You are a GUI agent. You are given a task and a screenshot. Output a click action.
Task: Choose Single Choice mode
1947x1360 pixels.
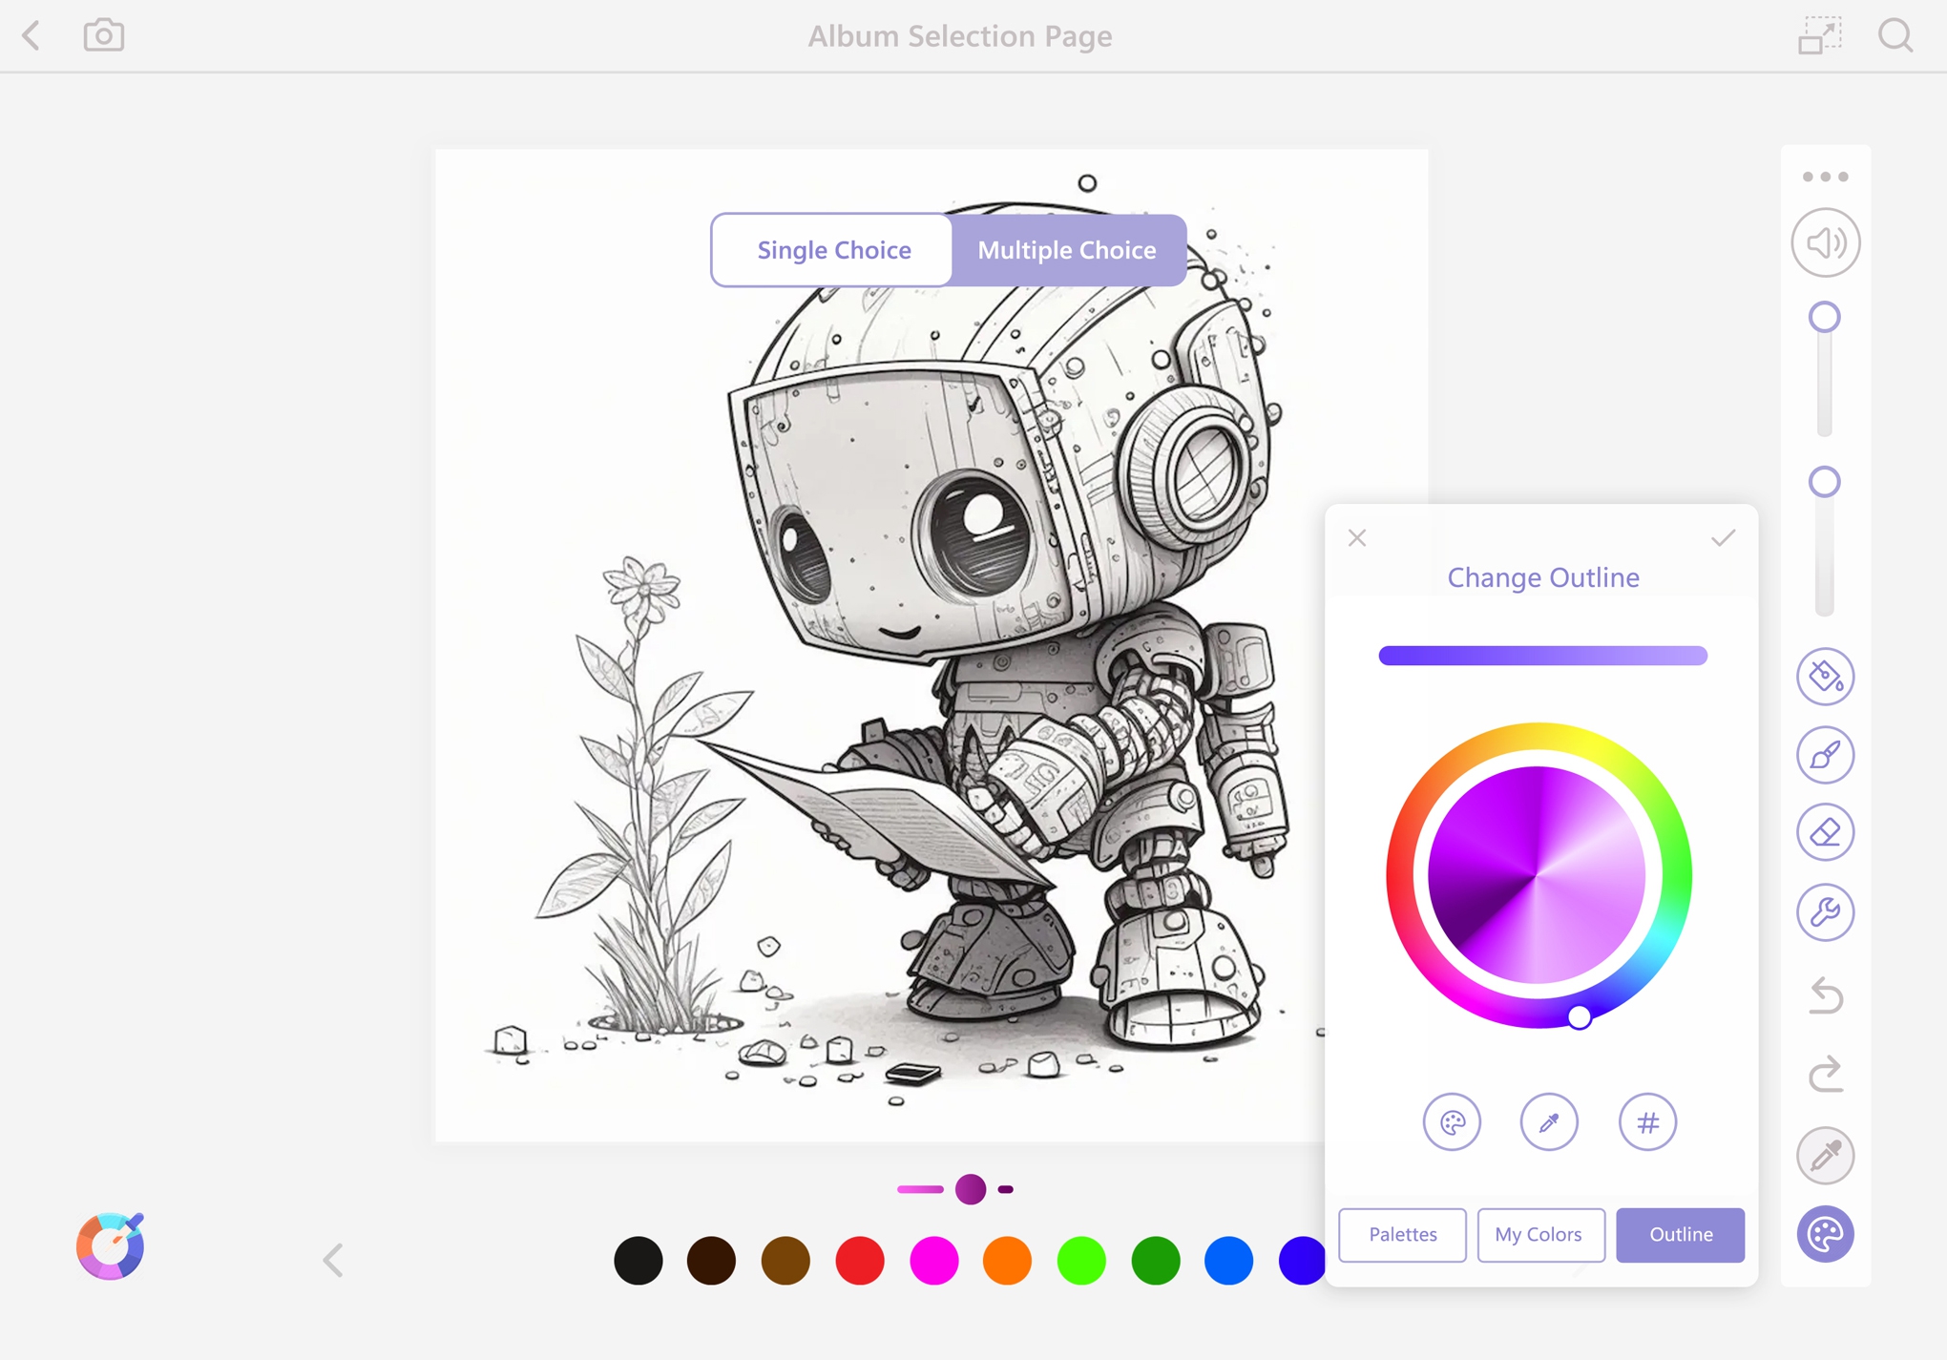click(833, 250)
